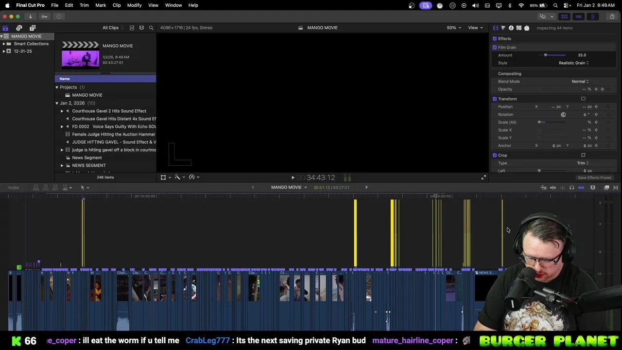Open the Video inspector tab icon

[495, 28]
